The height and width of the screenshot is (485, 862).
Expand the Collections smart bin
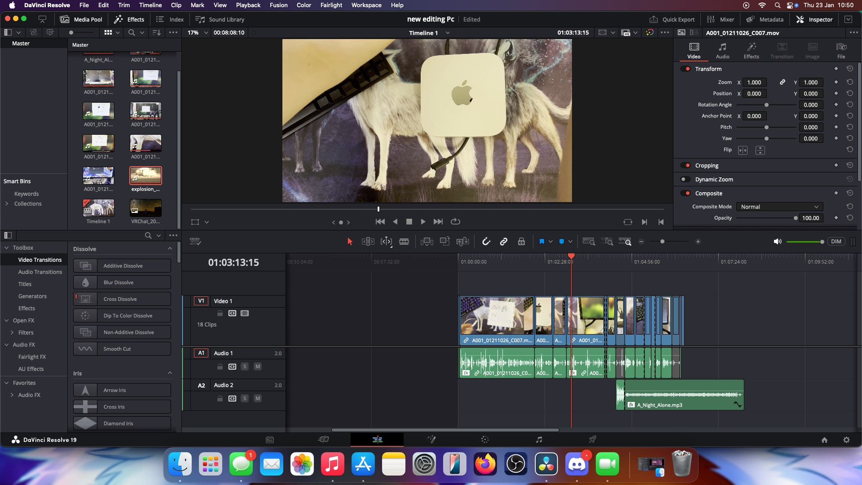[x=7, y=204]
